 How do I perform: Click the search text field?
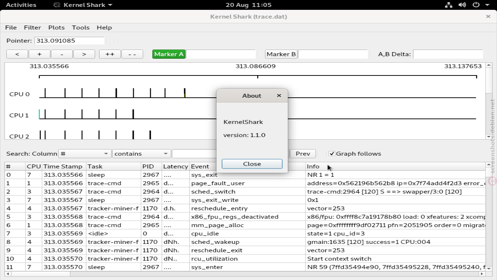[x=194, y=153]
